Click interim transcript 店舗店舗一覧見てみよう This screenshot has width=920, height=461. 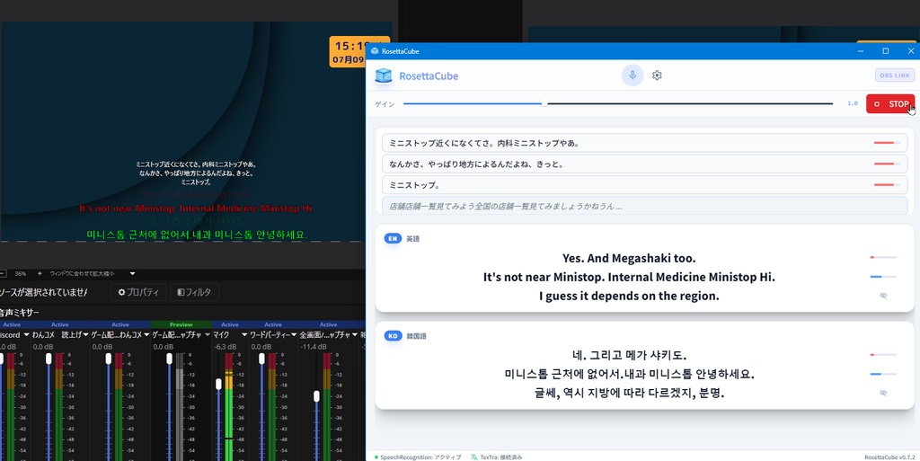click(x=644, y=206)
